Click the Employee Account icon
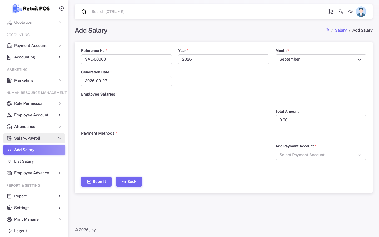Screen dimensions: 379x237 pos(9,115)
